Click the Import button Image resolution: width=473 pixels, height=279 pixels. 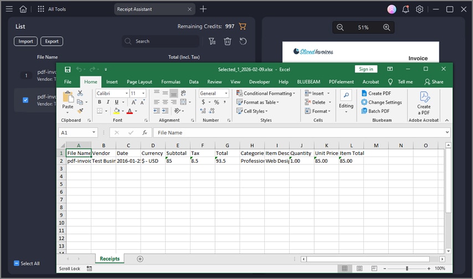pos(25,42)
